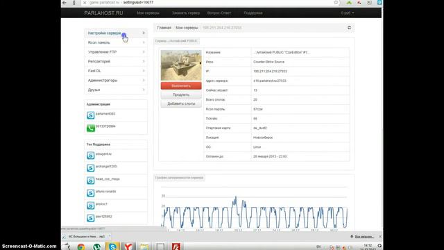
Task: Click Вопрос-Ответ in the top navigation
Action: point(219,13)
